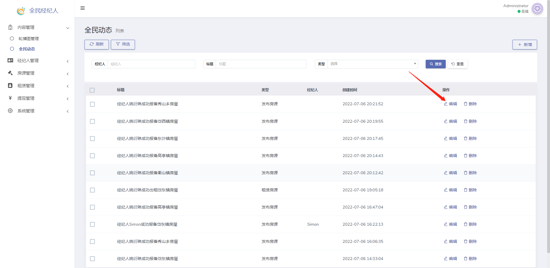Viewport: 550px width, 268px height.
Task: Click the timestamp 2022-07-06 20:12:42
Action: pyautogui.click(x=363, y=173)
